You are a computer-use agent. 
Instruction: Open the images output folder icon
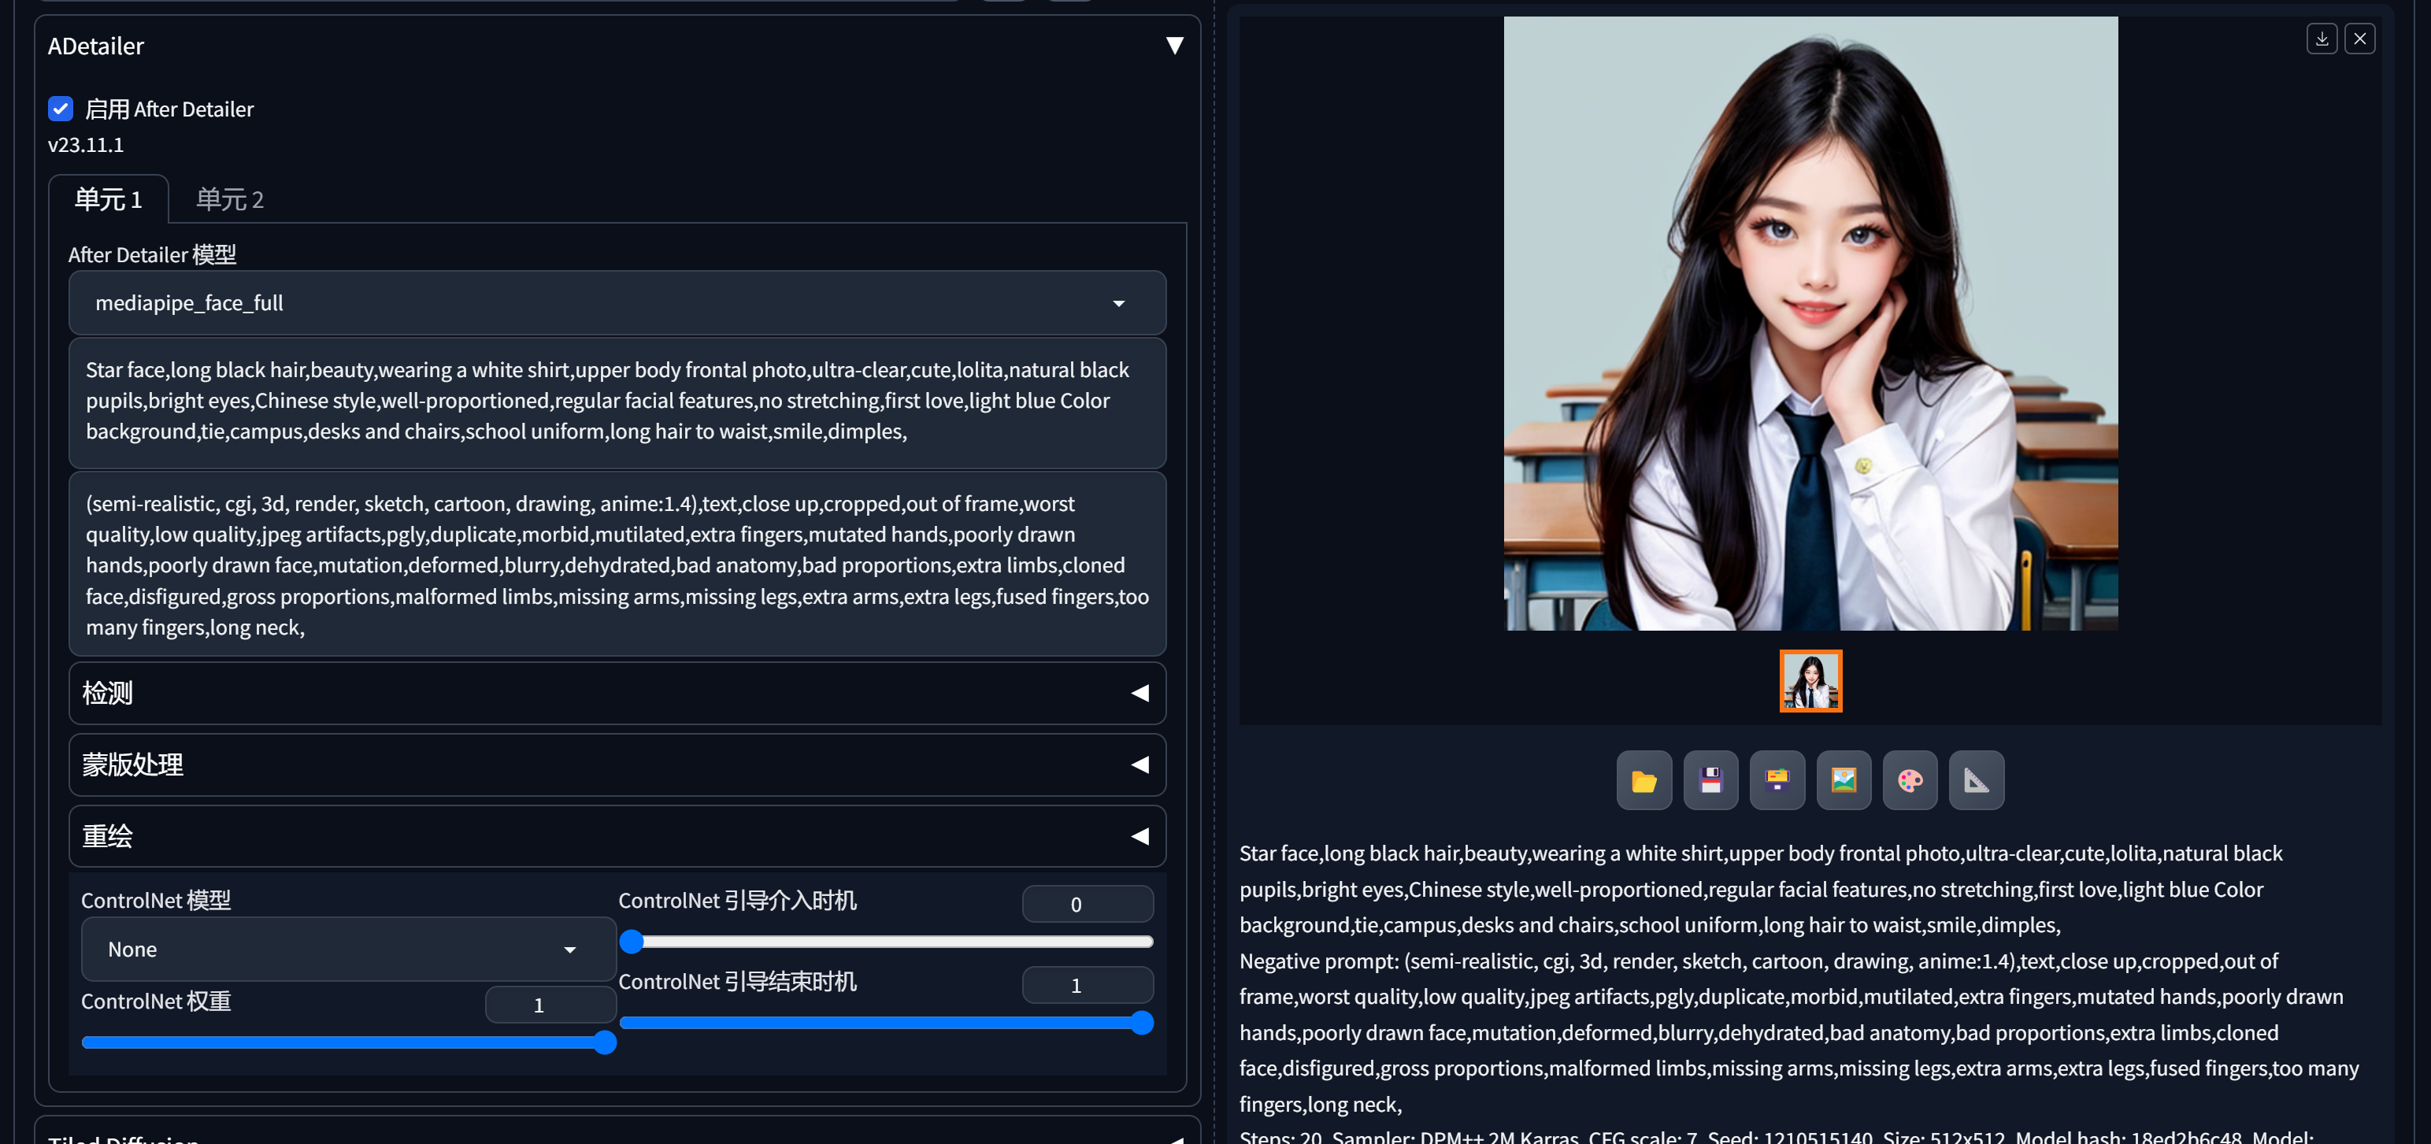(1643, 780)
